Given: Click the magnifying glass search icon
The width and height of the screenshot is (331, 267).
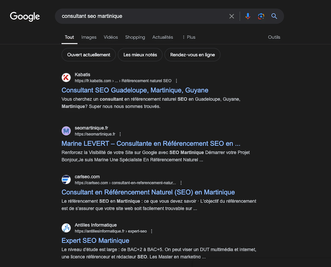Looking at the screenshot, I should pyautogui.click(x=274, y=16).
